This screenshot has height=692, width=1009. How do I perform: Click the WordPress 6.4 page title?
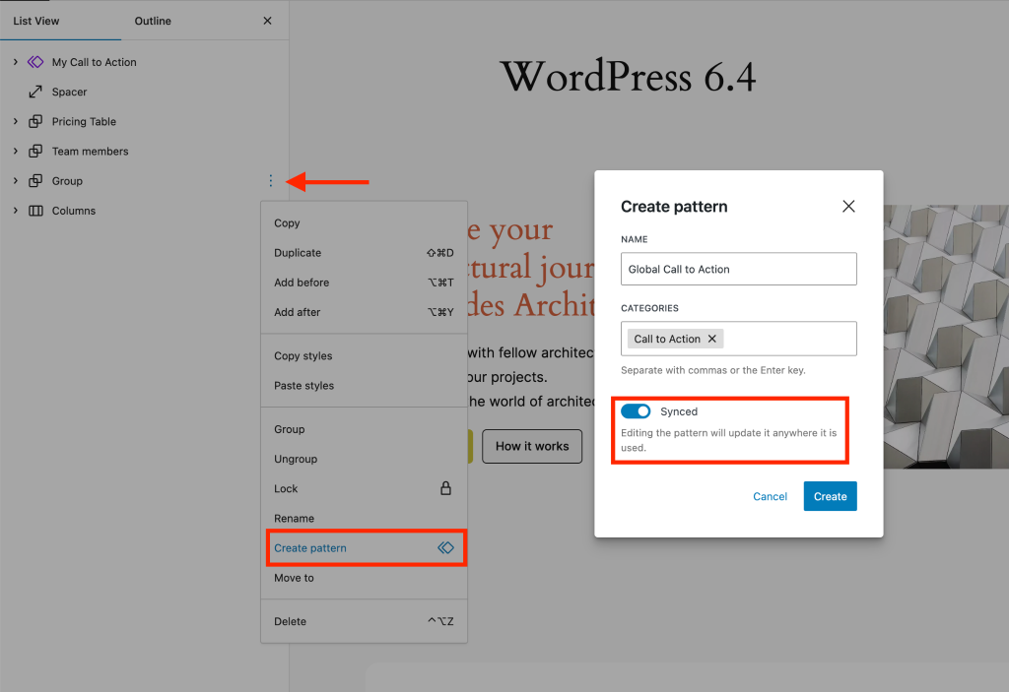click(628, 77)
